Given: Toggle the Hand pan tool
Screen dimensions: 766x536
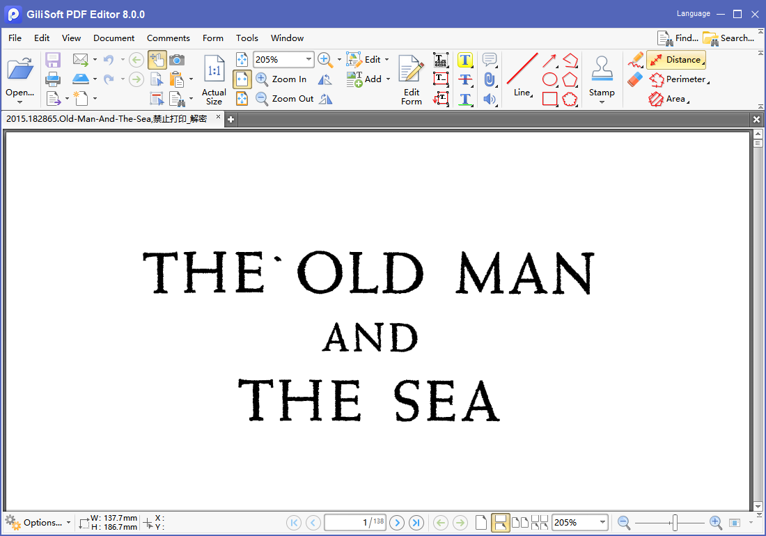Looking at the screenshot, I should 157,60.
